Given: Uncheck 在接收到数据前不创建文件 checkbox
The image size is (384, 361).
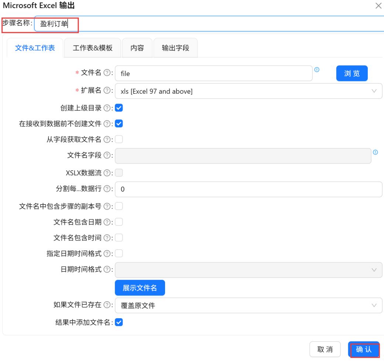Looking at the screenshot, I should (119, 124).
